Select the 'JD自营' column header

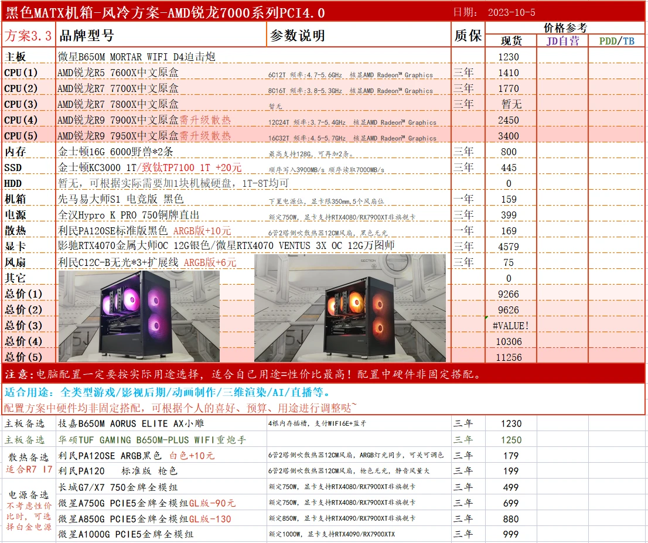[562, 41]
